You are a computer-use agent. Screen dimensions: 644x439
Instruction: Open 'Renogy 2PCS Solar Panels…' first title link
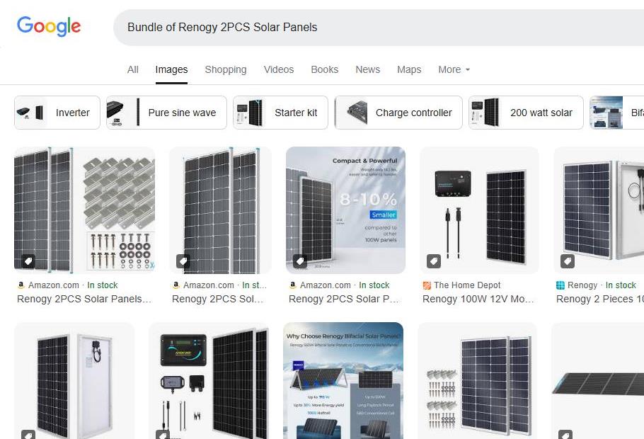(84, 299)
